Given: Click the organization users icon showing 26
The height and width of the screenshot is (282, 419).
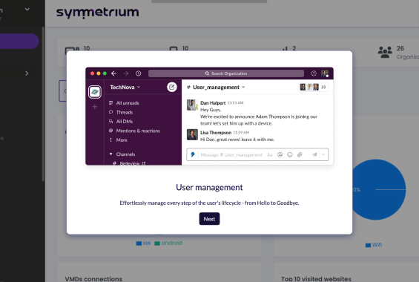Looking at the screenshot, I should [385, 52].
